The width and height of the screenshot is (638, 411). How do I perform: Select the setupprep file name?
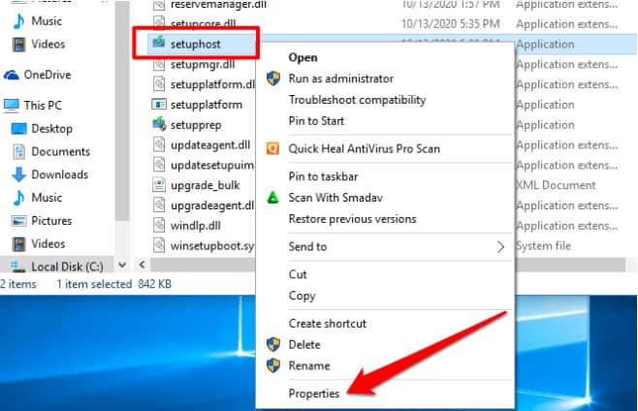coord(196,125)
